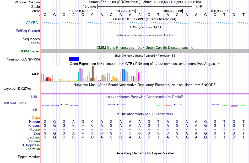249x163 pixels.
Task: Click the GTEx Gene Expression track title
Action: 145,64
